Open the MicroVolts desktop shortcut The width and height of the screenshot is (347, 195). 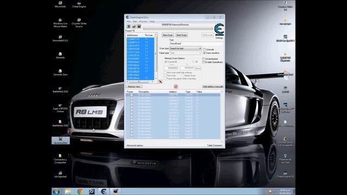pyautogui.click(x=60, y=4)
